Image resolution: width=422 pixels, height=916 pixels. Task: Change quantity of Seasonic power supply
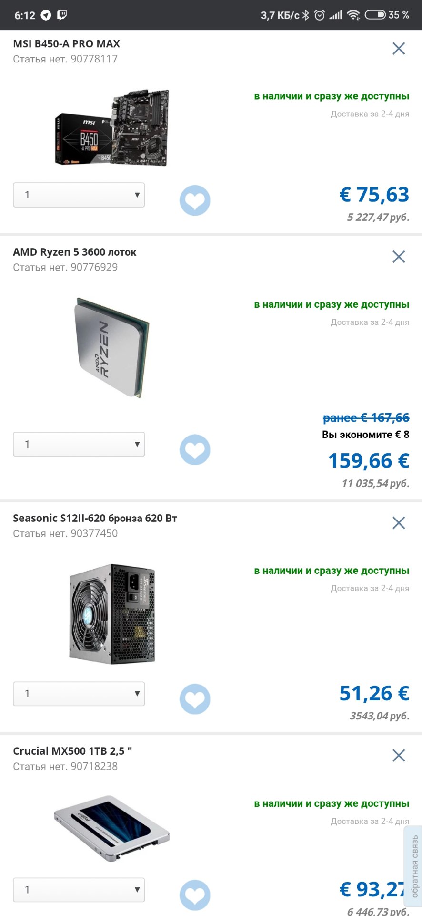coord(79,694)
